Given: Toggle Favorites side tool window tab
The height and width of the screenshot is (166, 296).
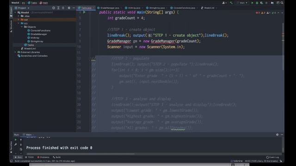Looking at the screenshot, I should click(11, 147).
